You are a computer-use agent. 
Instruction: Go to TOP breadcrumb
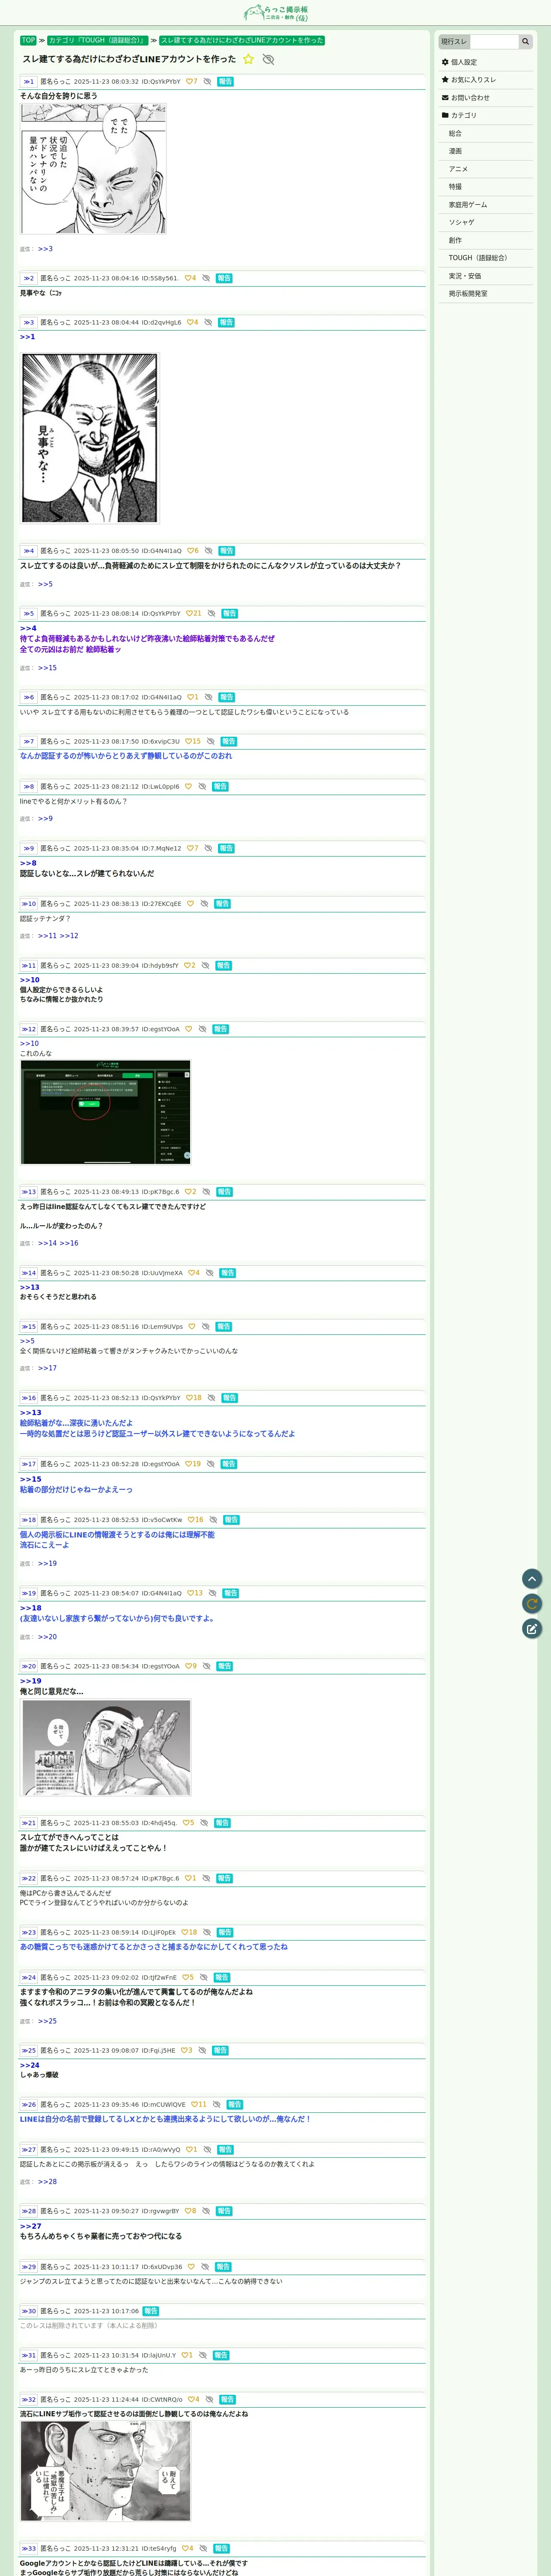click(x=28, y=41)
